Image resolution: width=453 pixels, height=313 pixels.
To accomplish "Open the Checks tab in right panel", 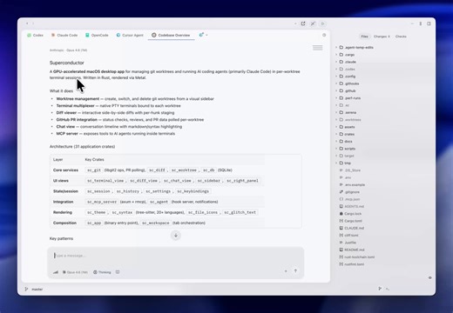I will pyautogui.click(x=401, y=37).
